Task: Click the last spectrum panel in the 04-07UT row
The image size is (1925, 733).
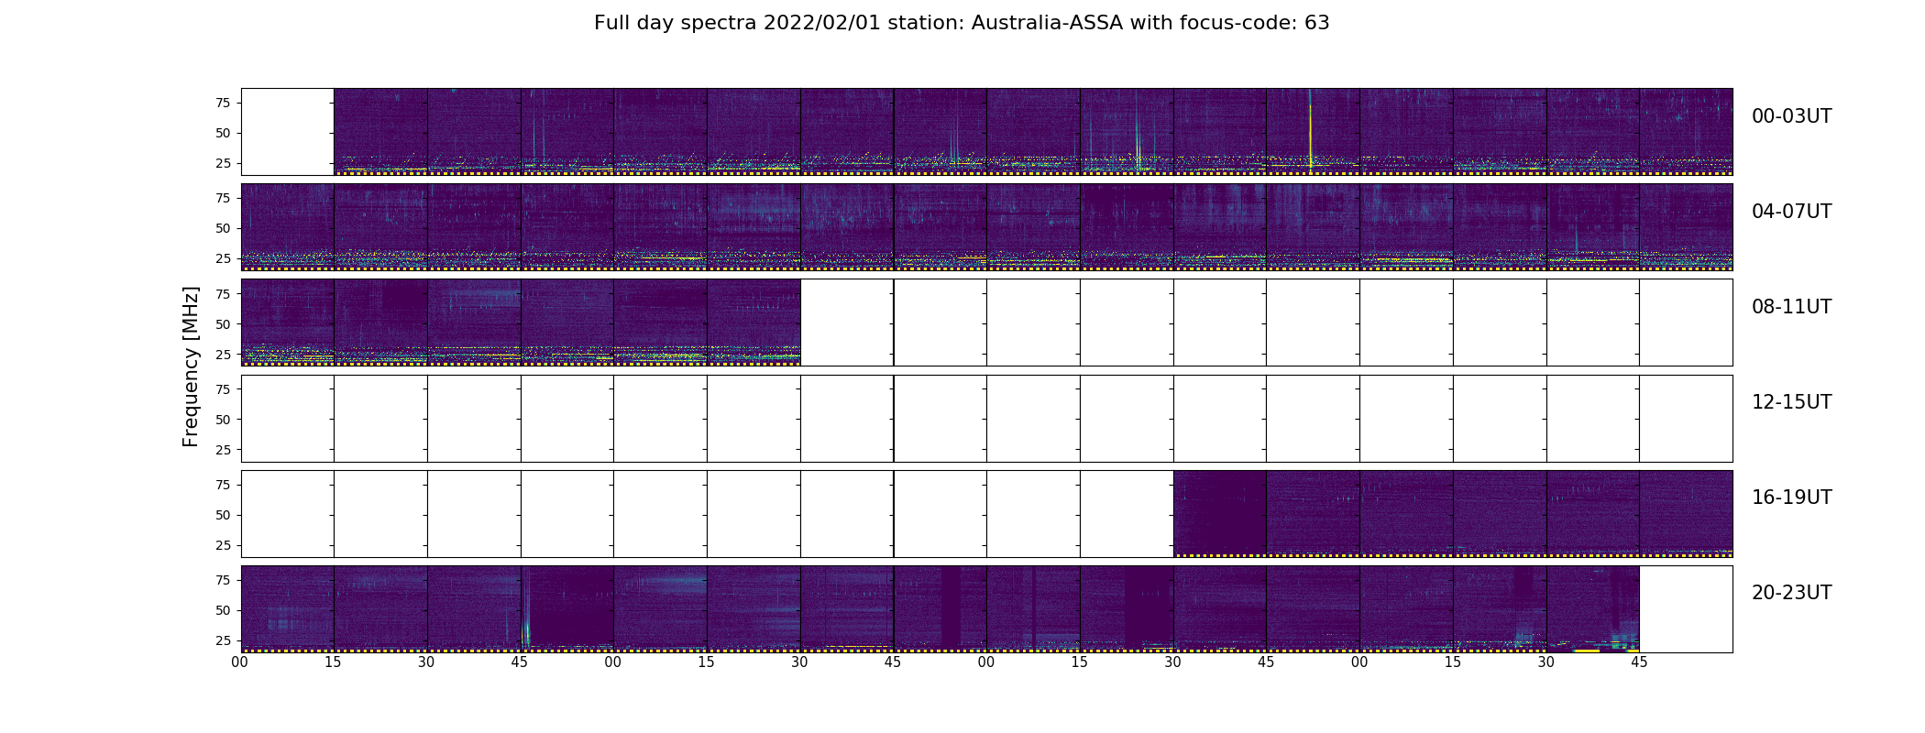Action: tap(1686, 227)
